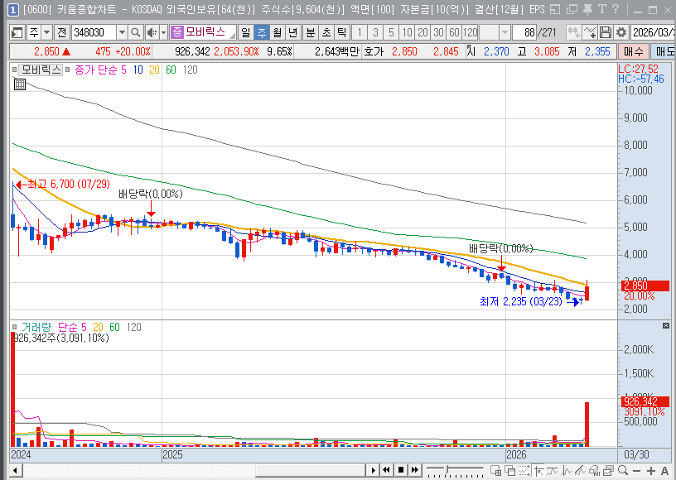Select minute 분 period toggle
The image size is (676, 480).
click(x=311, y=32)
